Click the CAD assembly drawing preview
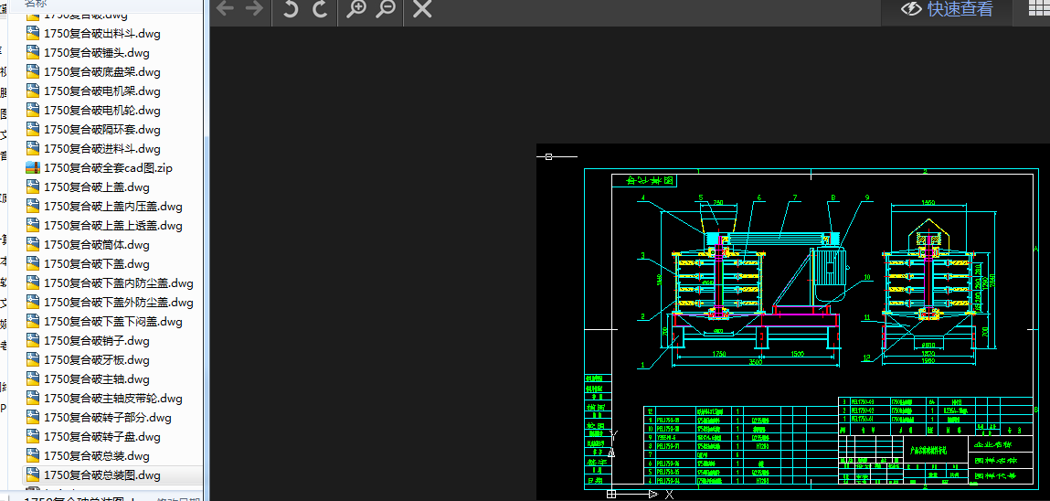The image size is (1050, 501). [792, 320]
